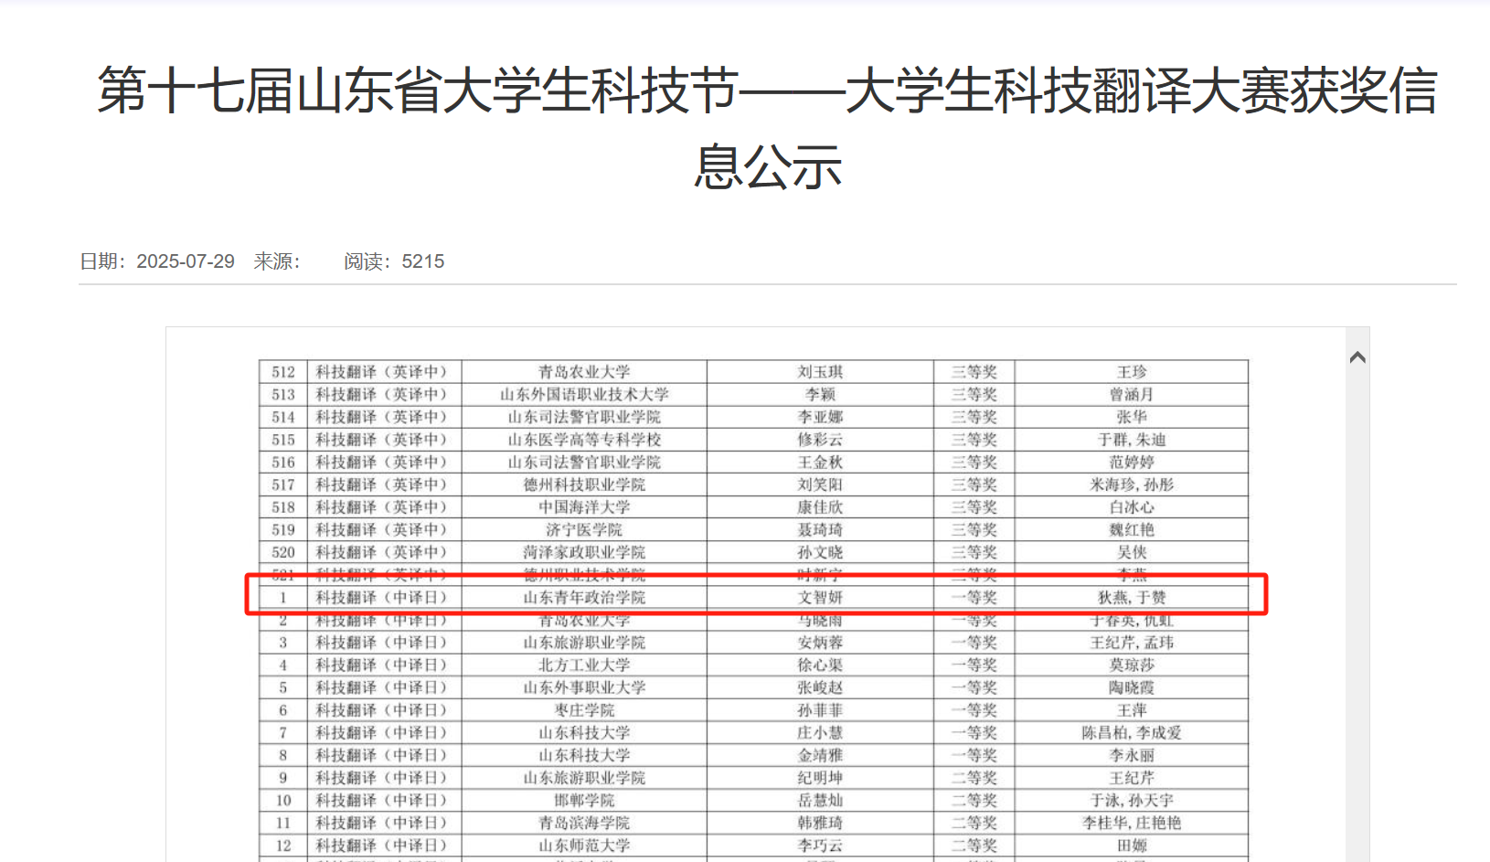Screen dimensions: 1490x862
Task: Click the 菏泽家政职业学院 school cell
Action: pyautogui.click(x=584, y=552)
